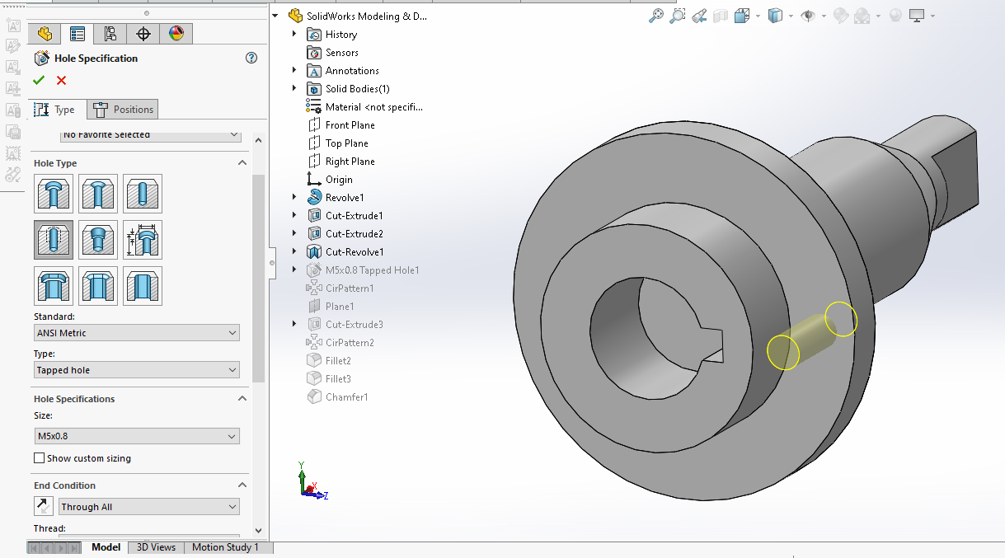The image size is (1005, 558).
Task: Confirm hole with green checkmark OK
Action: pyautogui.click(x=39, y=80)
